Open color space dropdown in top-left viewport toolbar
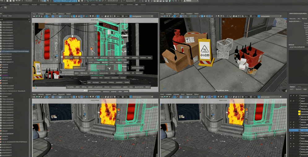 (142, 16)
